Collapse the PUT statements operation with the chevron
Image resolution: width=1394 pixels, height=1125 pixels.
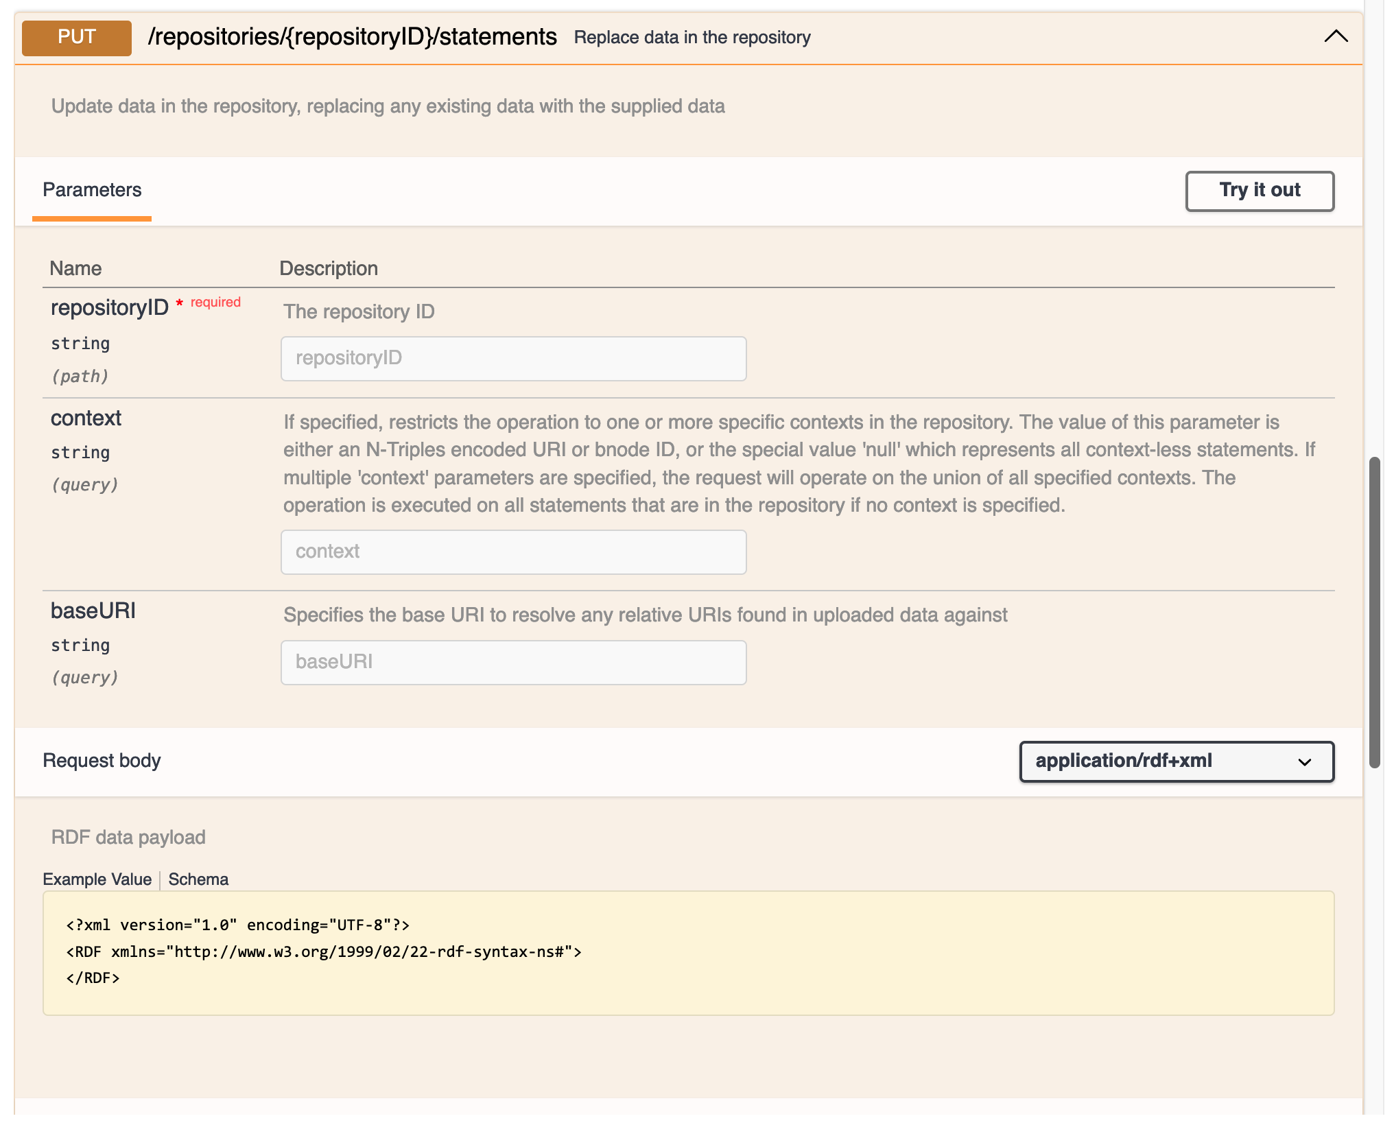(x=1335, y=37)
